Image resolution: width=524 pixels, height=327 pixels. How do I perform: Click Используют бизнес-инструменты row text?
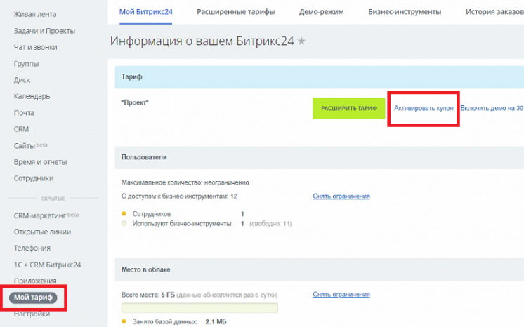[x=182, y=223]
